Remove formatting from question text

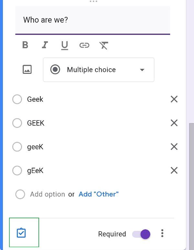[103, 45]
